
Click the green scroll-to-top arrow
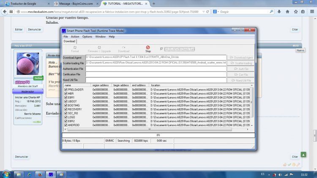click(x=303, y=155)
